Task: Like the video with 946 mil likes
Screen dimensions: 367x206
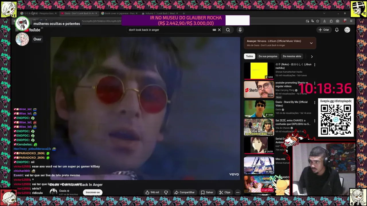Action: [x=152, y=192]
